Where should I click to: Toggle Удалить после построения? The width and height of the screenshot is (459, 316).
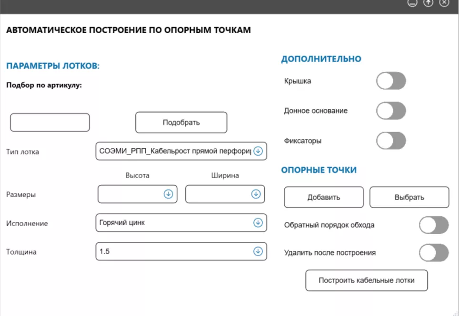(x=433, y=253)
